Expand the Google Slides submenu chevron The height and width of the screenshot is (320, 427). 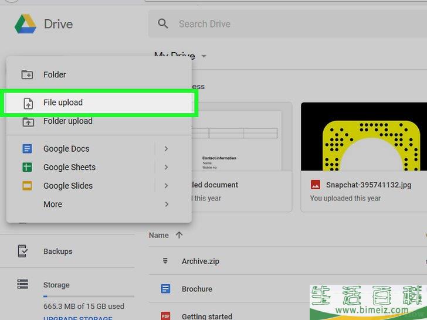[166, 186]
